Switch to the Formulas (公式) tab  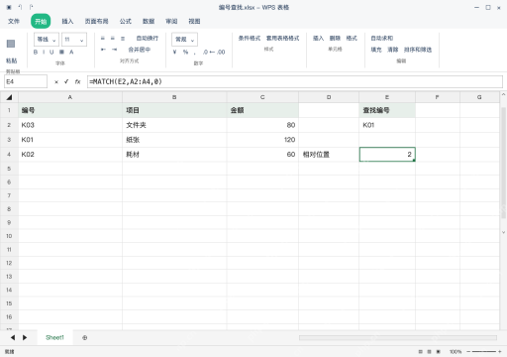click(x=126, y=21)
